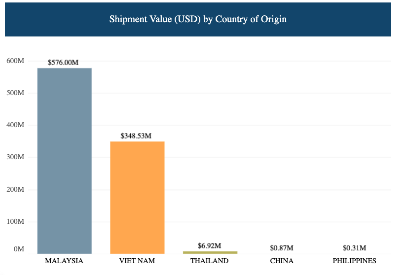Select the blue Malaysia bar
This screenshot has height=275, width=406.
coord(65,160)
